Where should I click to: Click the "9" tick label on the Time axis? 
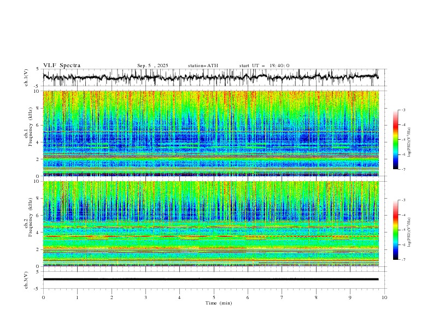(350, 297)
